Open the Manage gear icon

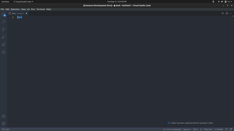point(4,124)
